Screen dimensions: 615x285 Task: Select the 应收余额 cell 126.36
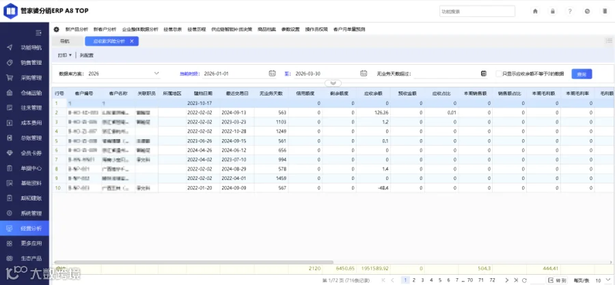[x=373, y=112]
